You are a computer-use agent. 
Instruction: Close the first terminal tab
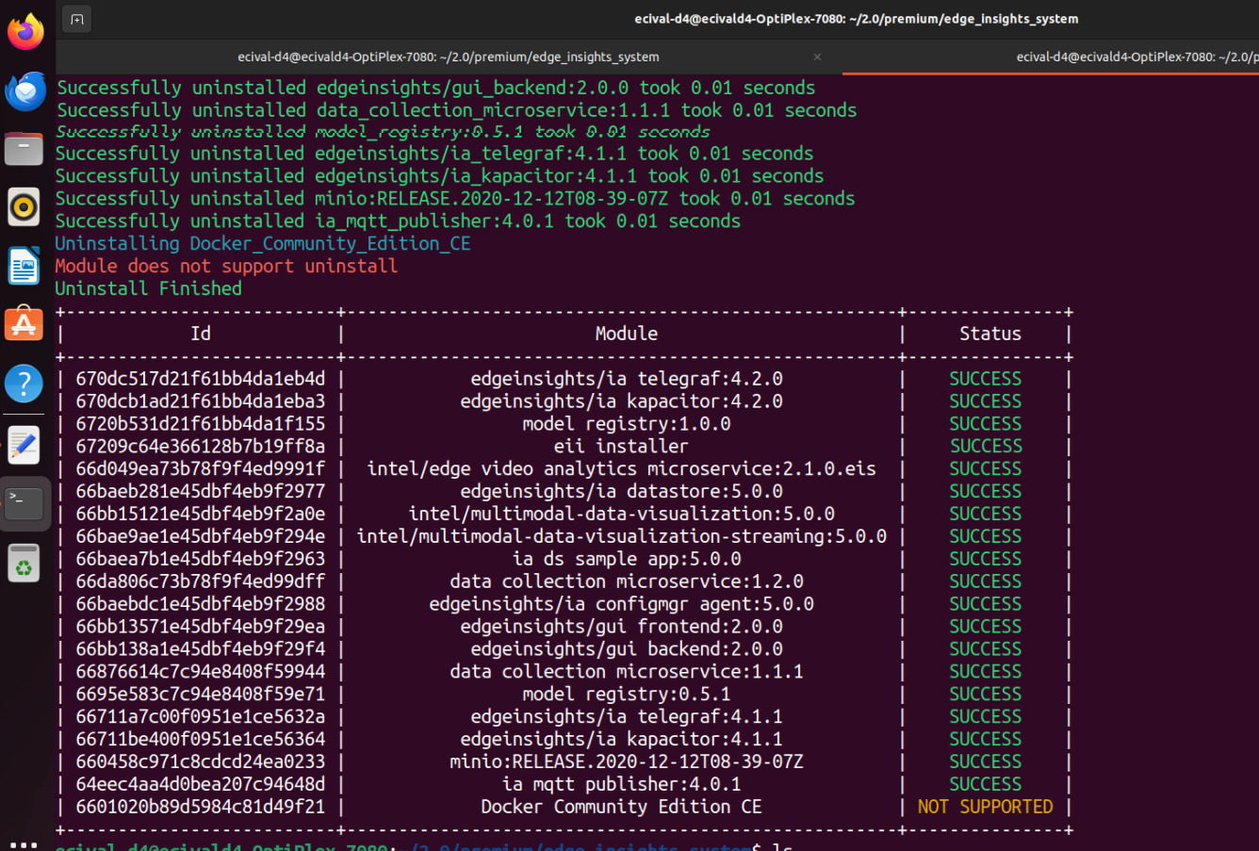click(817, 57)
